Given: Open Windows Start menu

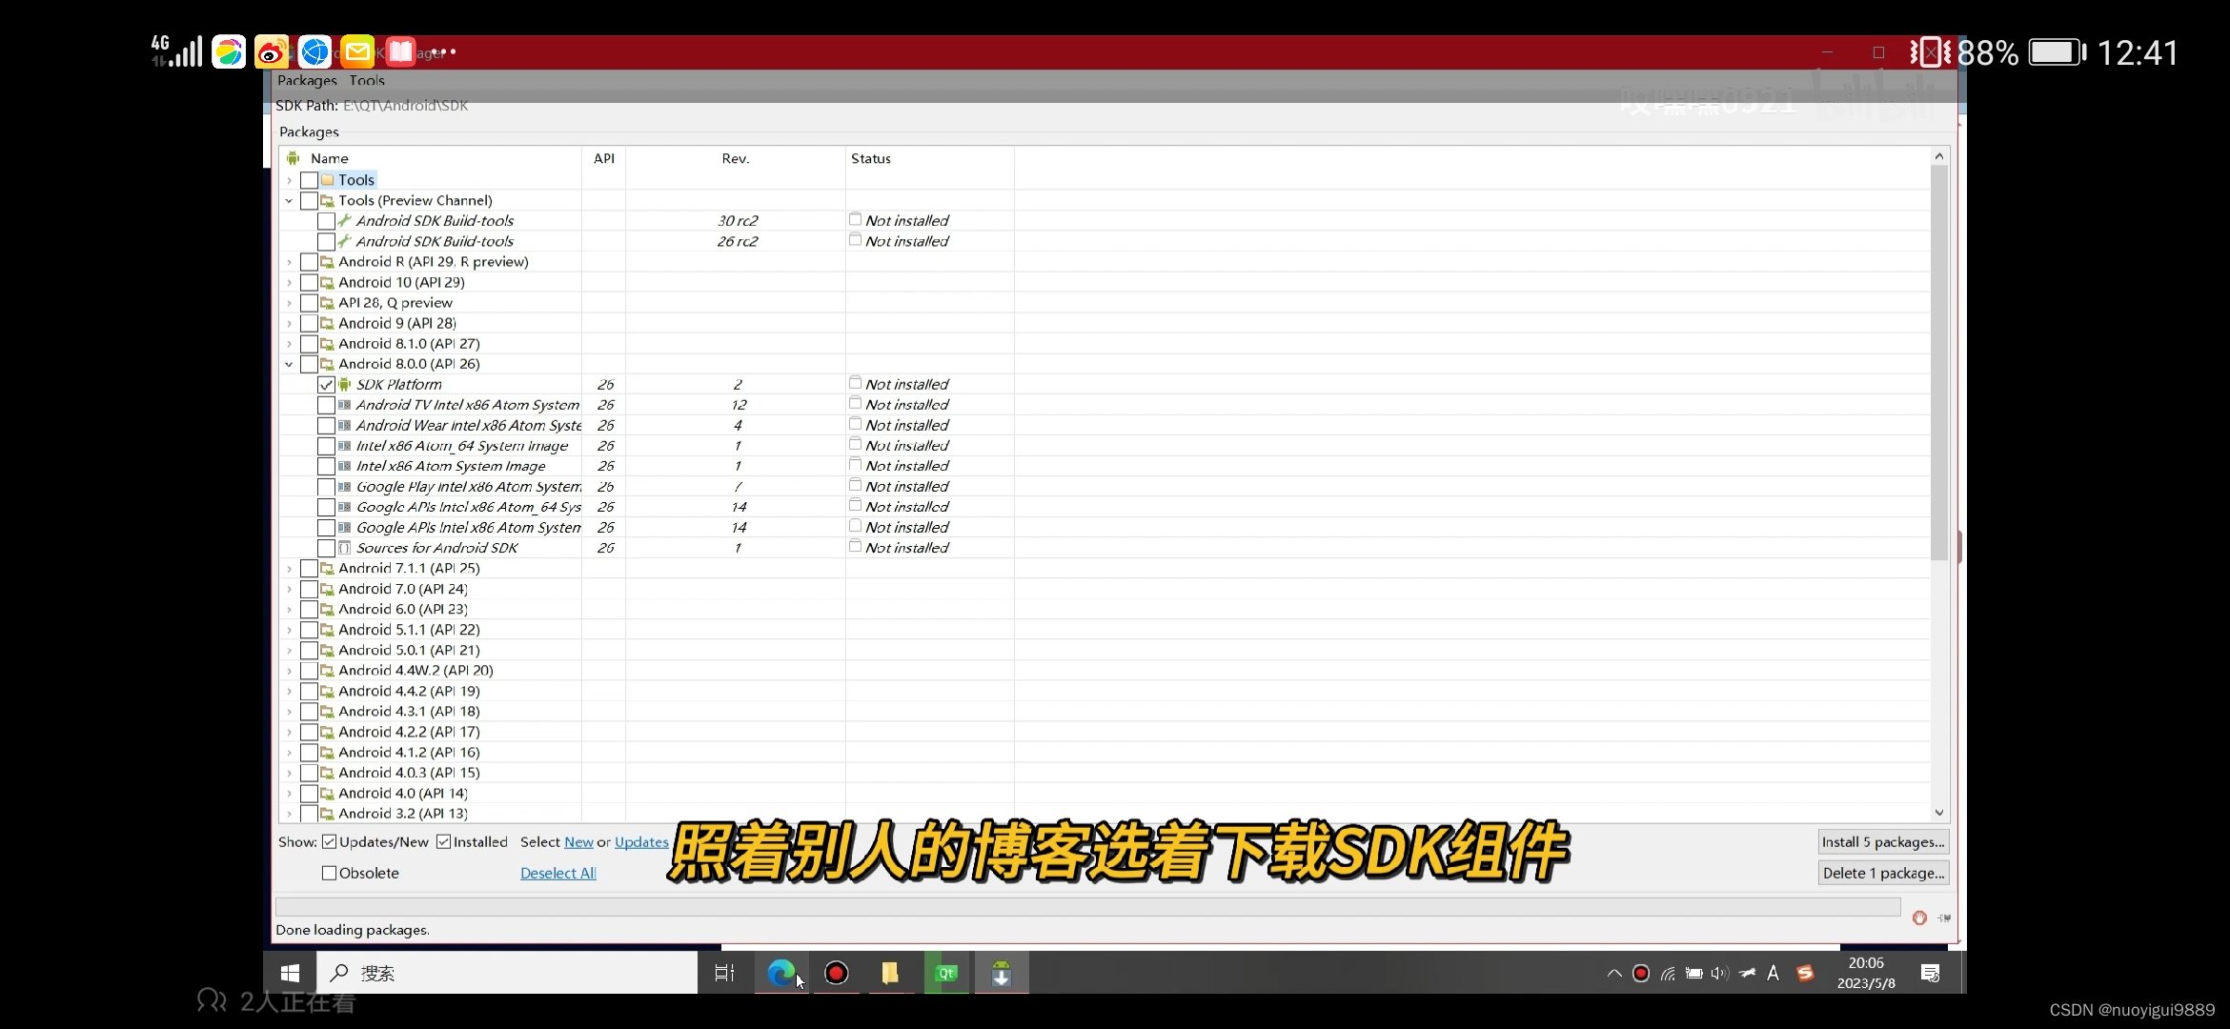Looking at the screenshot, I should pyautogui.click(x=290, y=973).
